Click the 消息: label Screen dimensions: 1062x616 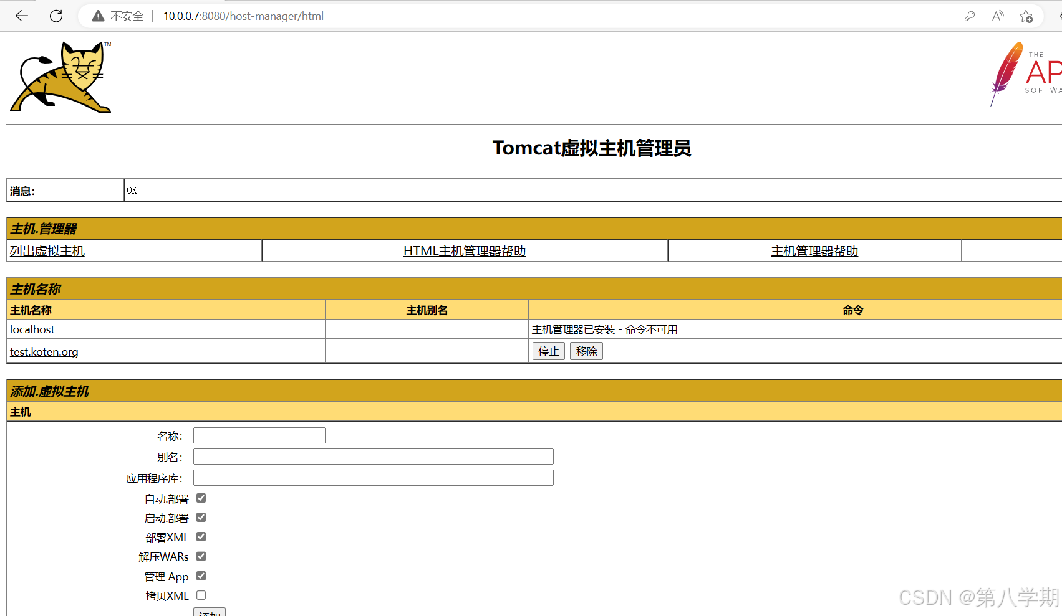pyautogui.click(x=22, y=191)
